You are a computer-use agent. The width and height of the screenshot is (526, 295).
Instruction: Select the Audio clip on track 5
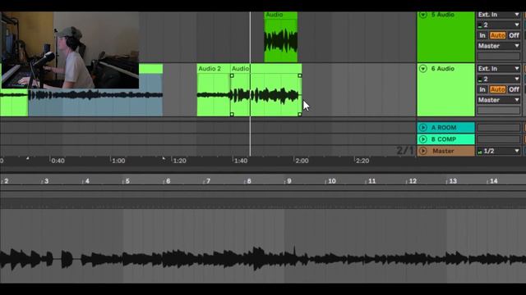tap(281, 37)
